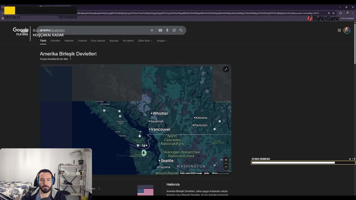Viewport: 356px width, 200px height.
Task: Click the SUBSCRIBERS progress bar
Action: pos(303,163)
